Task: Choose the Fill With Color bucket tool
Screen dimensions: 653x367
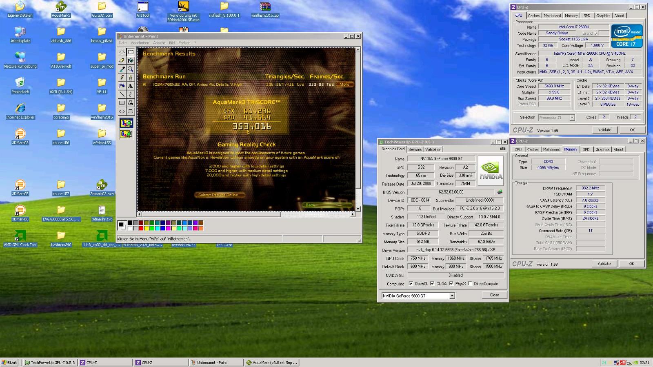Action: [x=130, y=60]
